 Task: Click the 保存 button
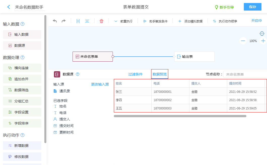(x=252, y=7)
